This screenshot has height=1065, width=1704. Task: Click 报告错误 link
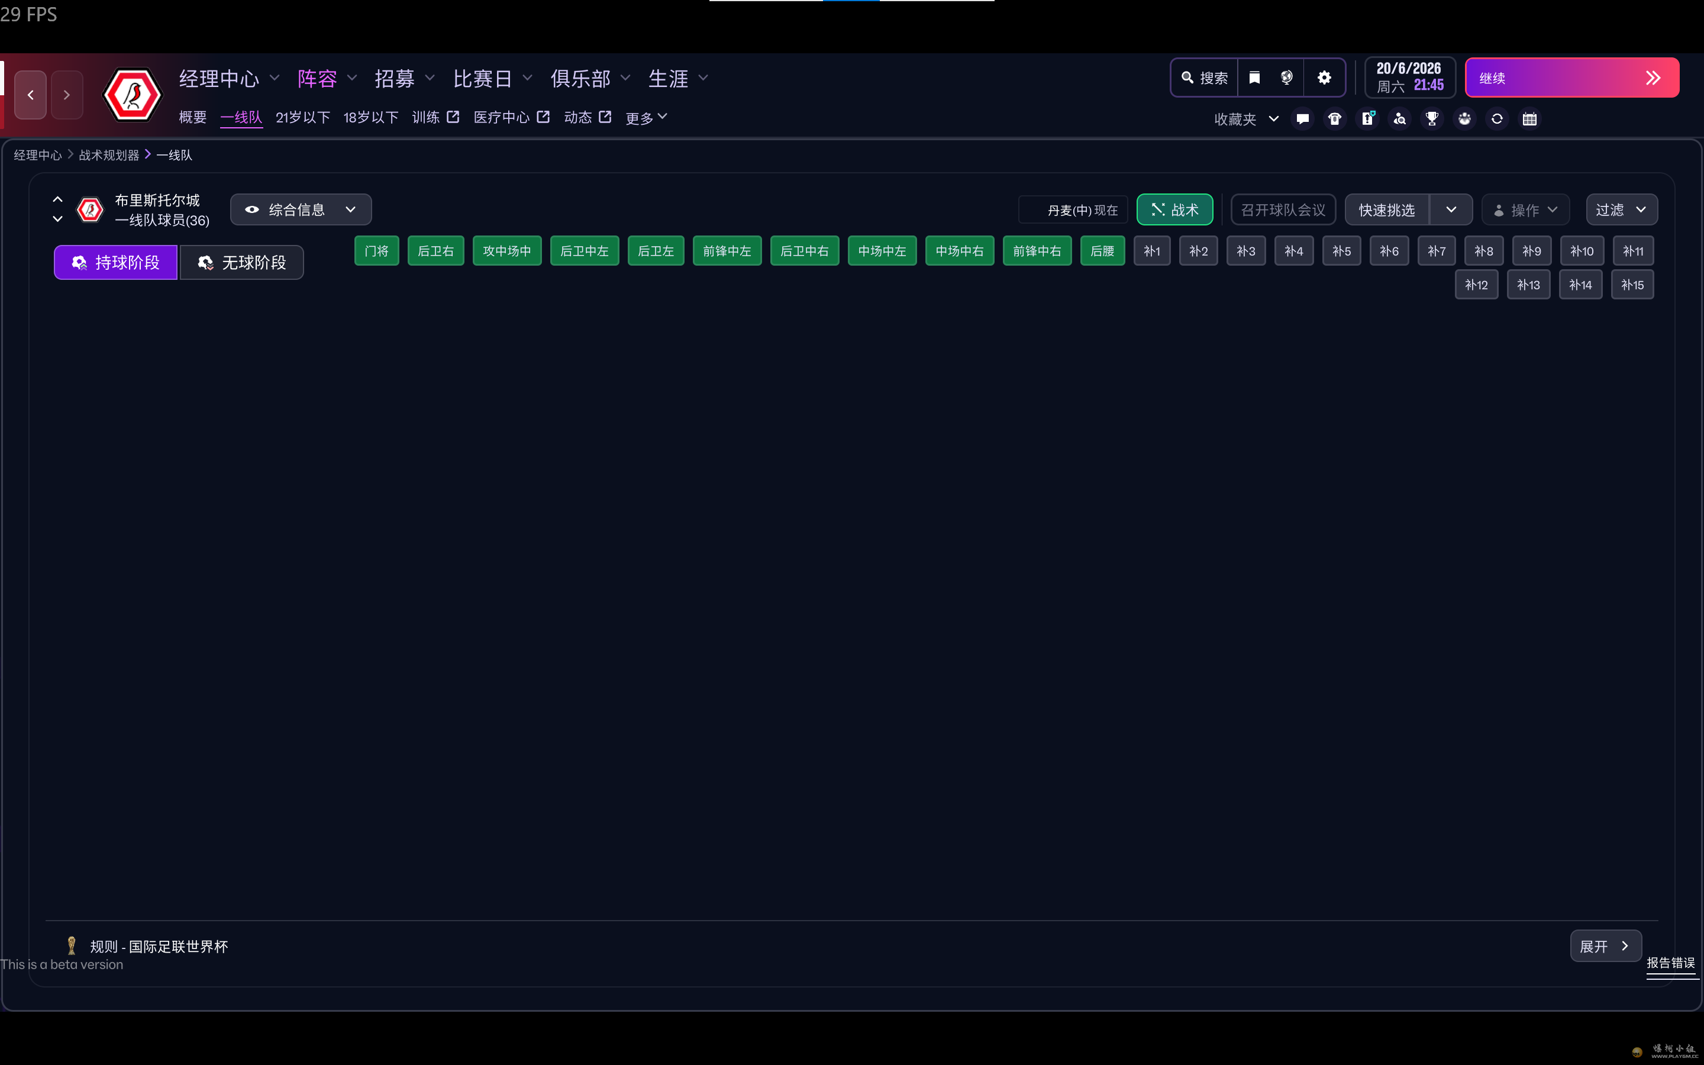[x=1670, y=963]
